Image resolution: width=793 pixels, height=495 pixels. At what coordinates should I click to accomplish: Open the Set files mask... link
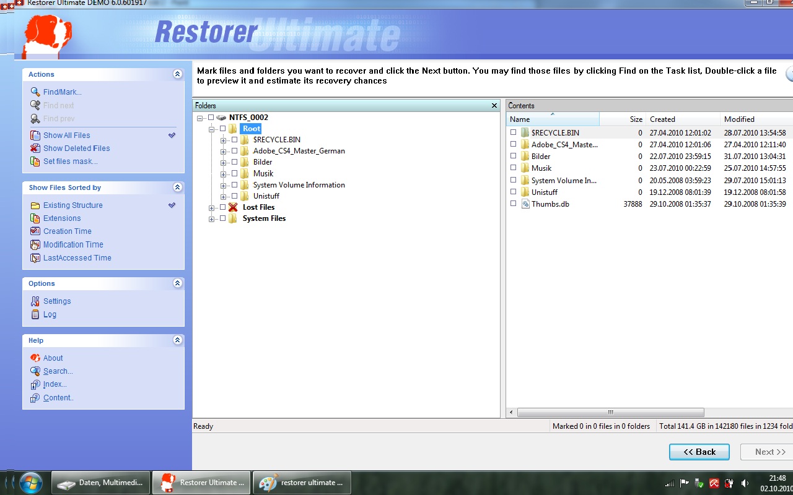coord(71,161)
